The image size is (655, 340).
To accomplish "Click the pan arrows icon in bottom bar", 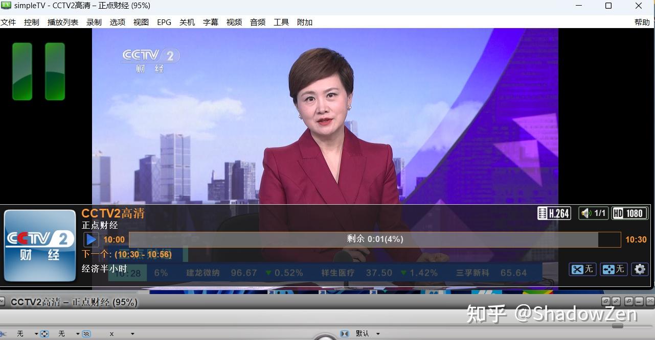I will [x=44, y=334].
